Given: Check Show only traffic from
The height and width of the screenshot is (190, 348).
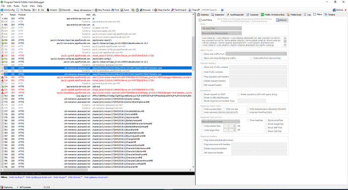Looking at the screenshot, I should point(202,54).
